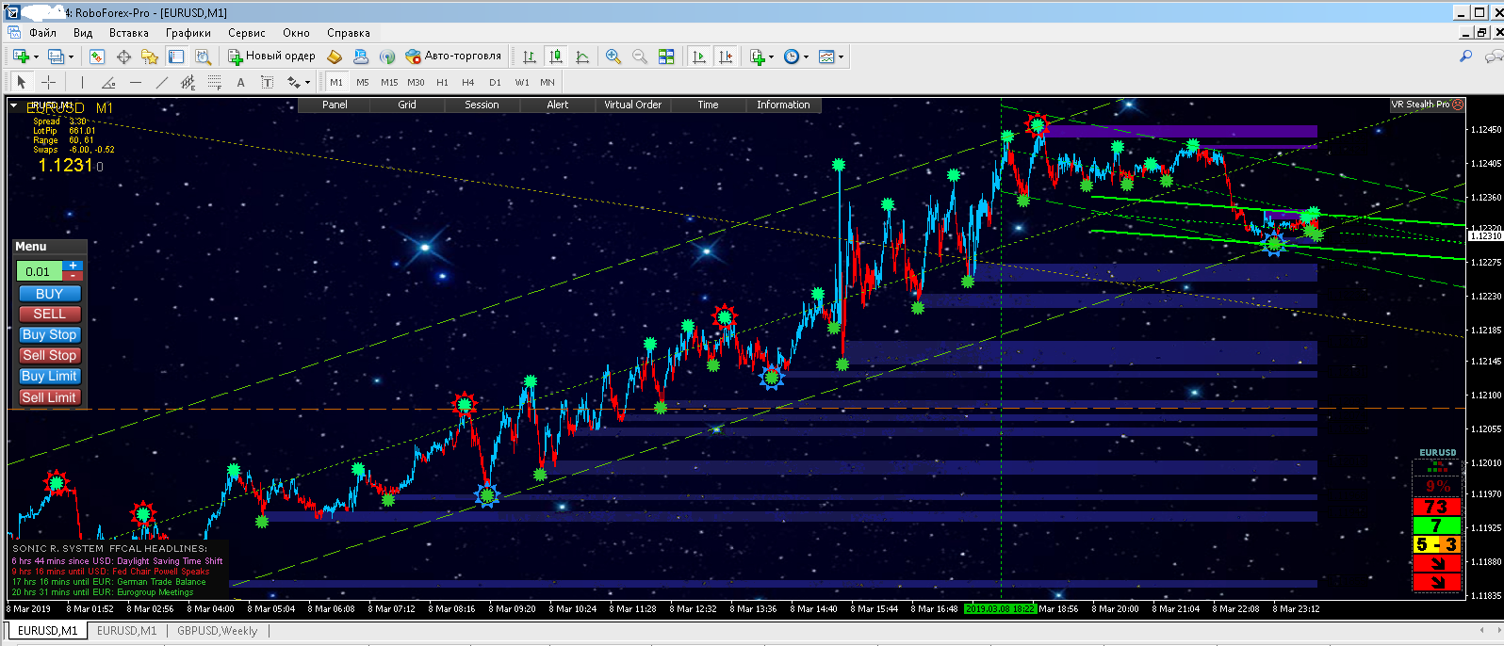The image size is (1504, 646).
Task: Open the Вставка menu
Action: click(129, 32)
